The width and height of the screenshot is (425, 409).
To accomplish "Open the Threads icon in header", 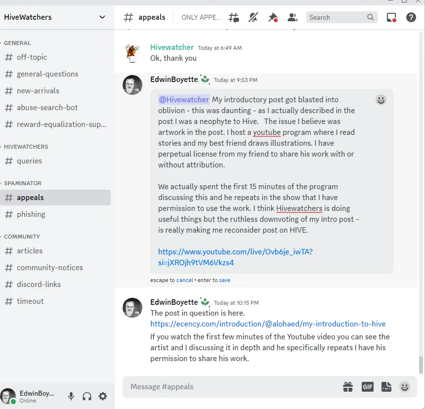I will [x=234, y=17].
